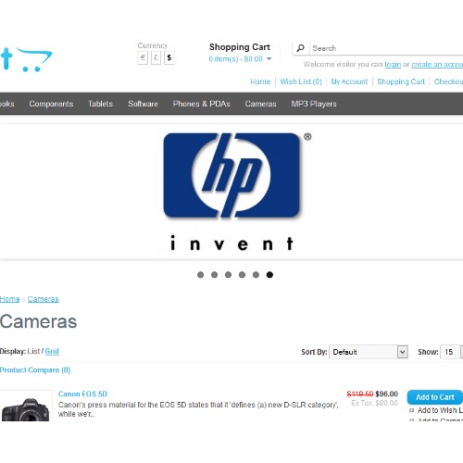
Task: Open the Canon EOS 5D thumbnail
Action: (x=26, y=406)
